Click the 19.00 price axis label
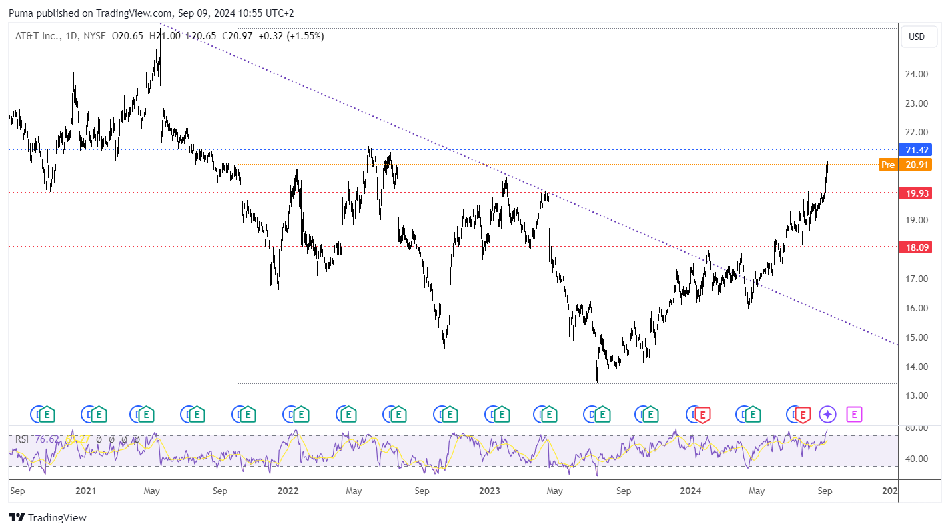950x532 pixels. pyautogui.click(x=917, y=220)
